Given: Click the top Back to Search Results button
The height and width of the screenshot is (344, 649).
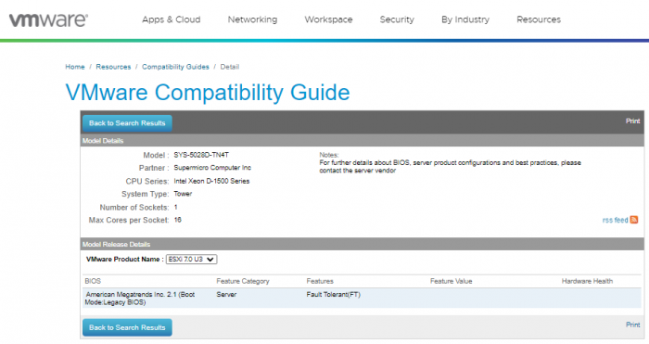Looking at the screenshot, I should [x=127, y=123].
